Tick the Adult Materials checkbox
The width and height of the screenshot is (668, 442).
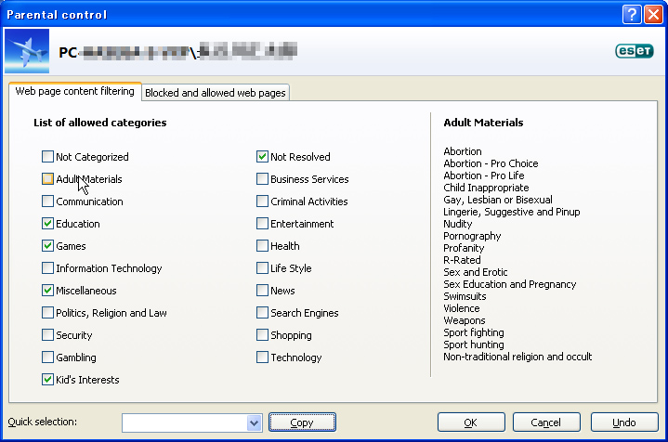click(47, 179)
